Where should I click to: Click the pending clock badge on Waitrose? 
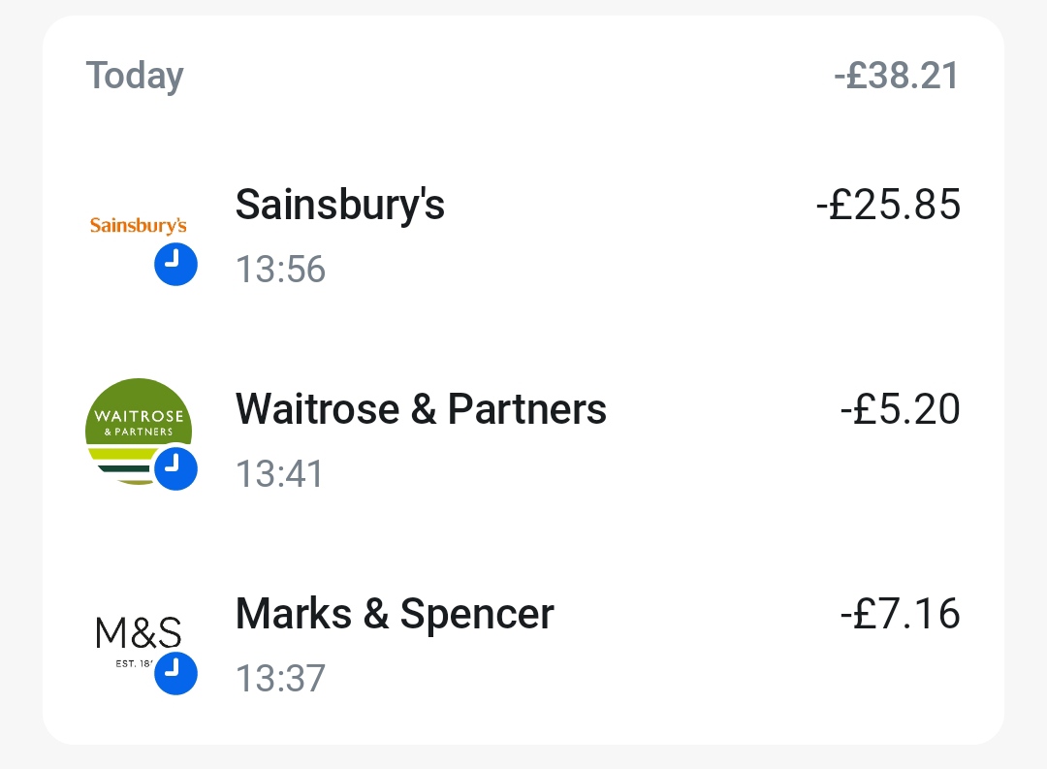175,468
